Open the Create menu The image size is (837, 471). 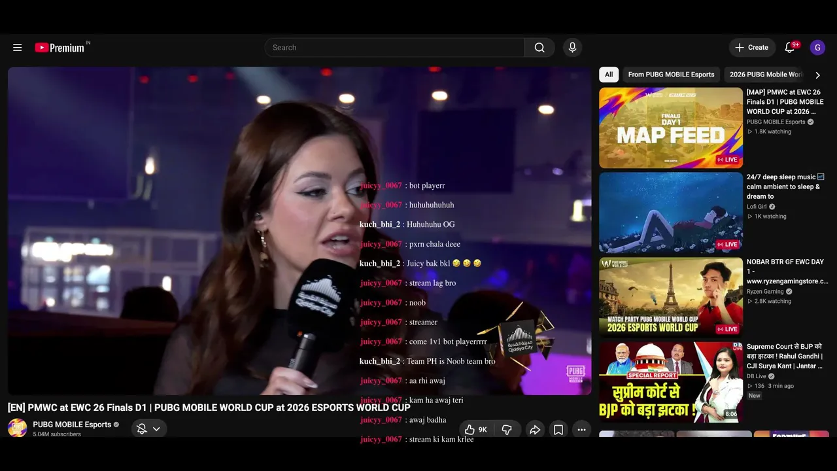[752, 48]
